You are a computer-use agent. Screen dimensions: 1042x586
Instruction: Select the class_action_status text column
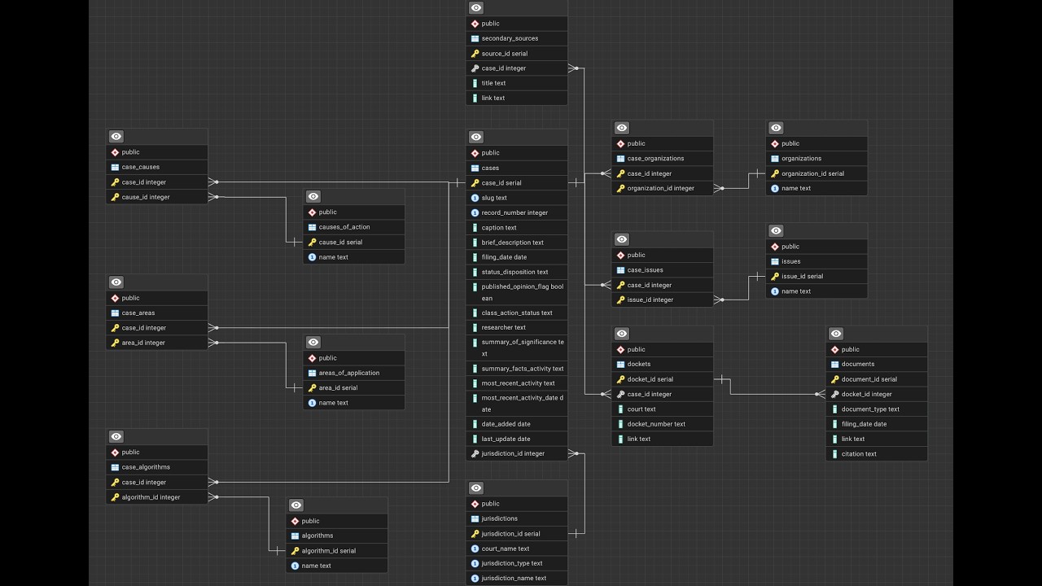pyautogui.click(x=517, y=313)
